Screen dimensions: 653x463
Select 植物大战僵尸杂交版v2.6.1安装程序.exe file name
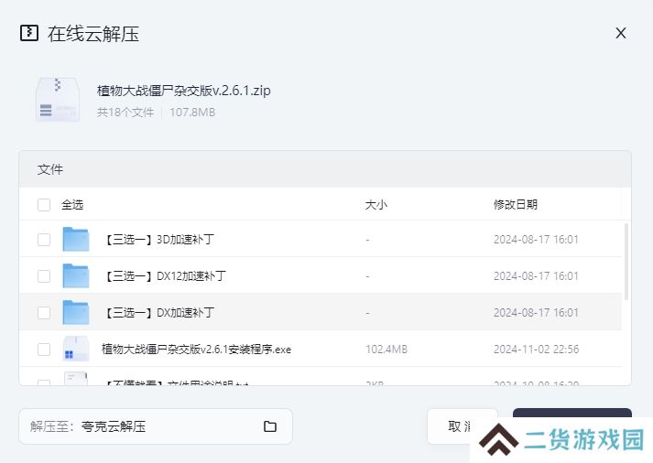[x=196, y=350]
